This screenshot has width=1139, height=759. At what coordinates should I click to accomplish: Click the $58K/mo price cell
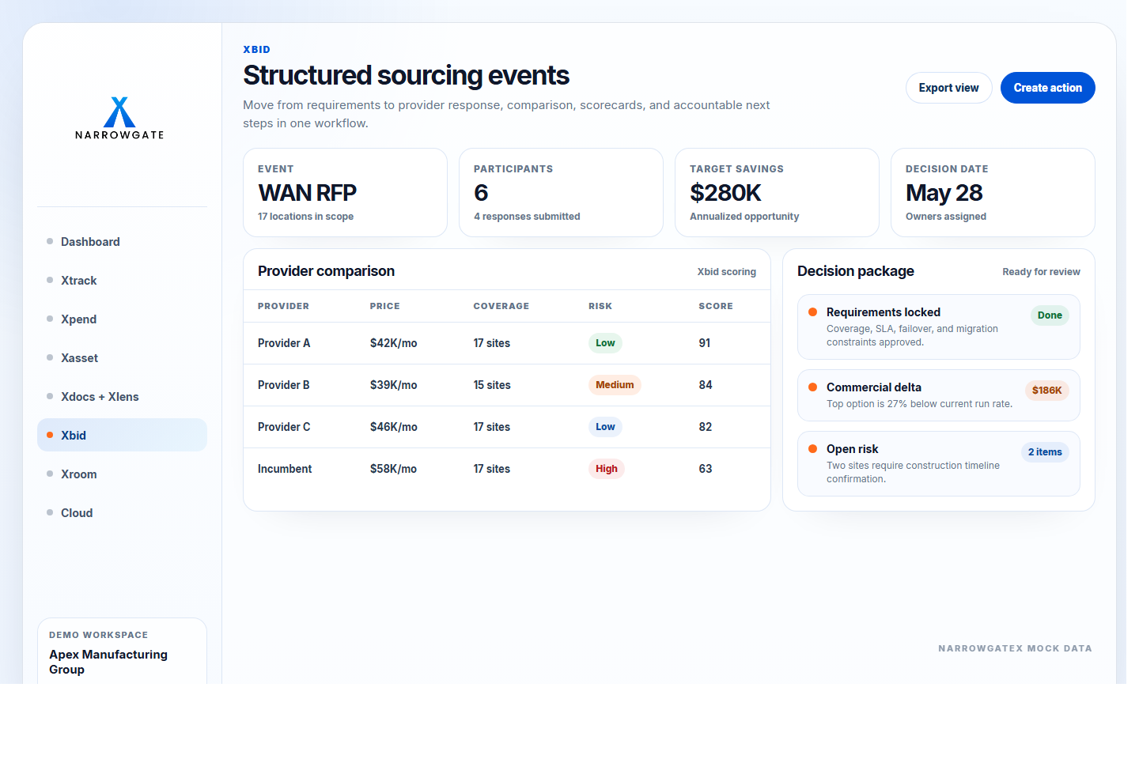[x=393, y=469]
